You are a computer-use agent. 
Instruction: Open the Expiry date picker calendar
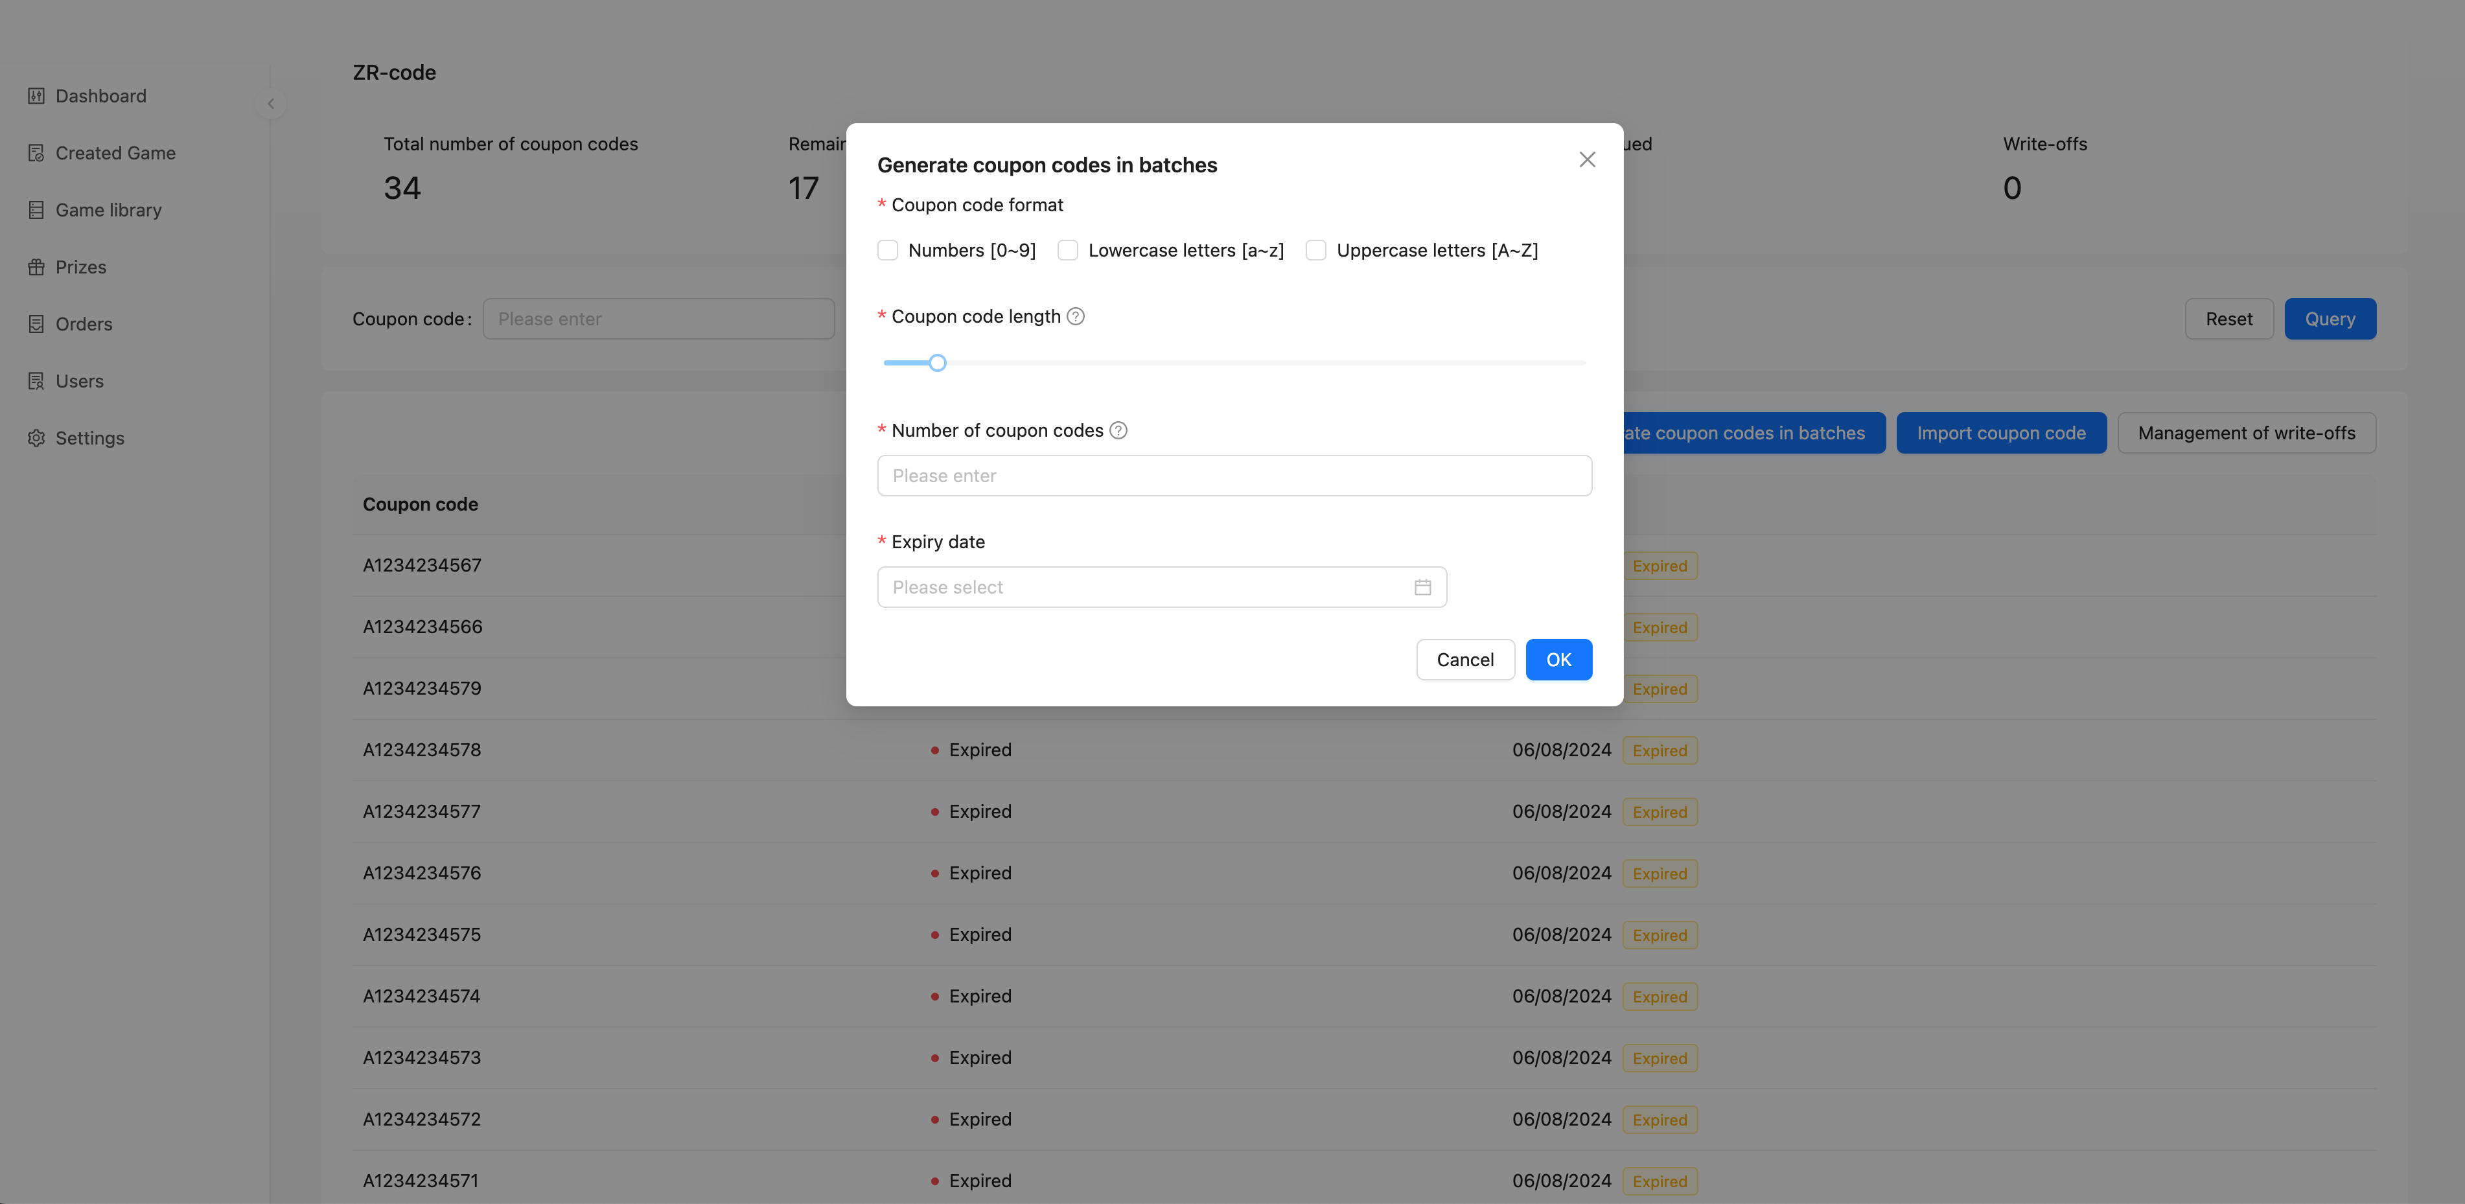pyautogui.click(x=1422, y=586)
